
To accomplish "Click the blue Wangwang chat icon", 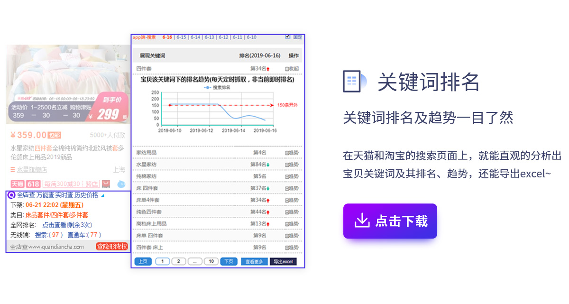I will coord(121,184).
